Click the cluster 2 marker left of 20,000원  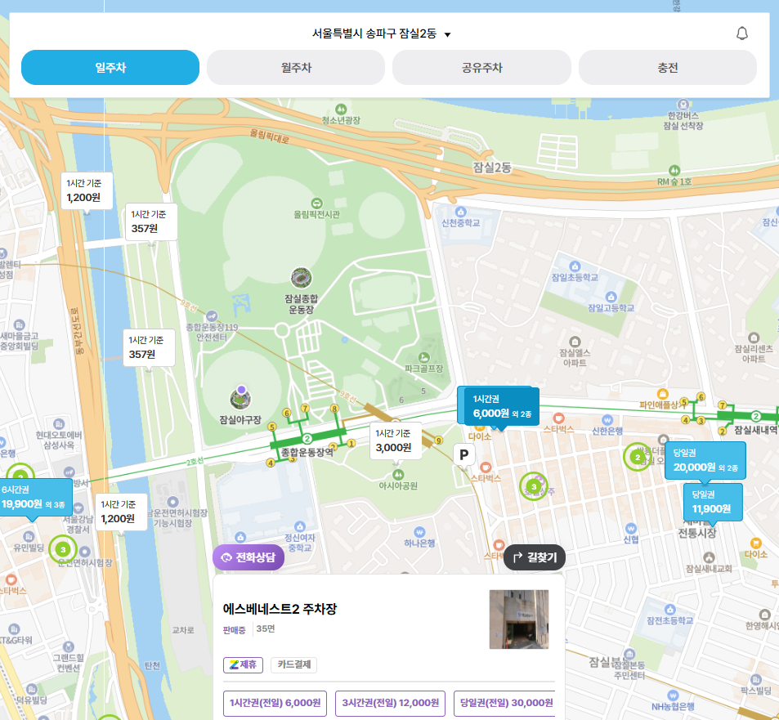click(638, 457)
